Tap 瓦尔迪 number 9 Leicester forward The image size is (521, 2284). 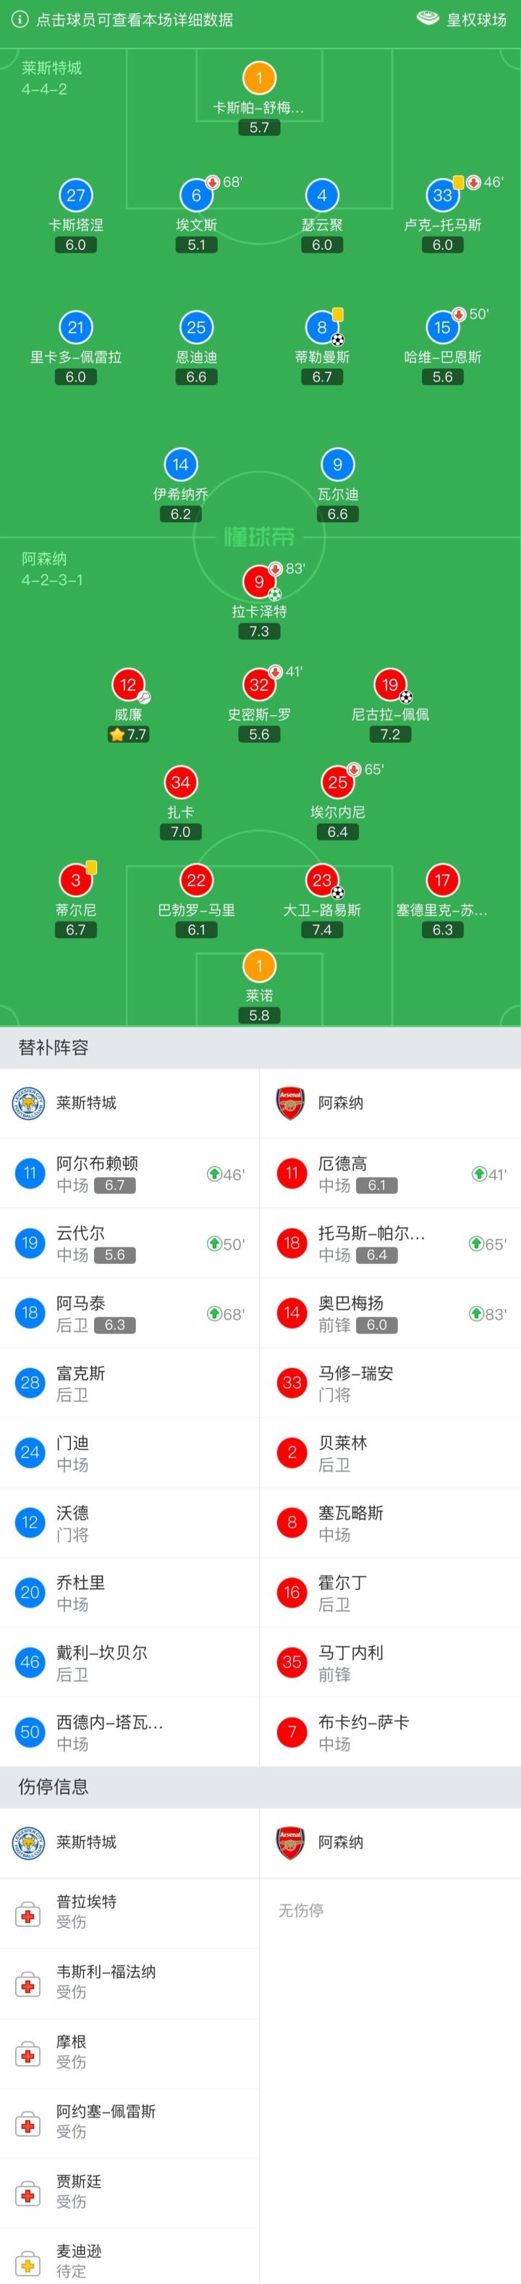336,465
